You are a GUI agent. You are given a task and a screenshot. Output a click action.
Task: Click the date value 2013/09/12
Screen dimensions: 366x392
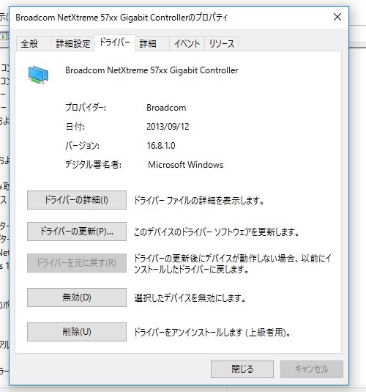(x=168, y=127)
